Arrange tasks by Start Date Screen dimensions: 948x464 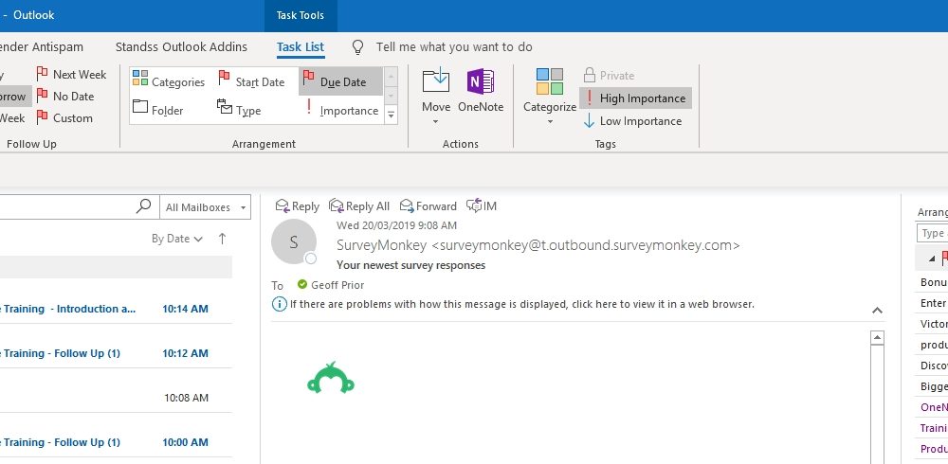(x=251, y=81)
